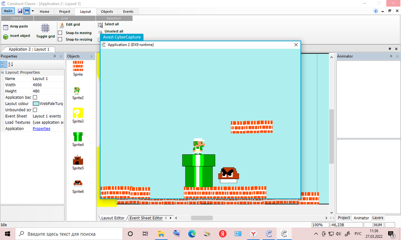Click horizontal scrollbar thumb in layout editor
401x240 pixels.
click(x=202, y=218)
